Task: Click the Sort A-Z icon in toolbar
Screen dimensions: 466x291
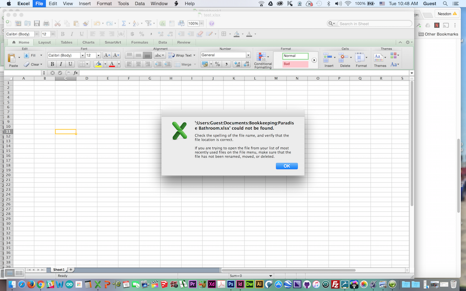Action: coord(136,24)
